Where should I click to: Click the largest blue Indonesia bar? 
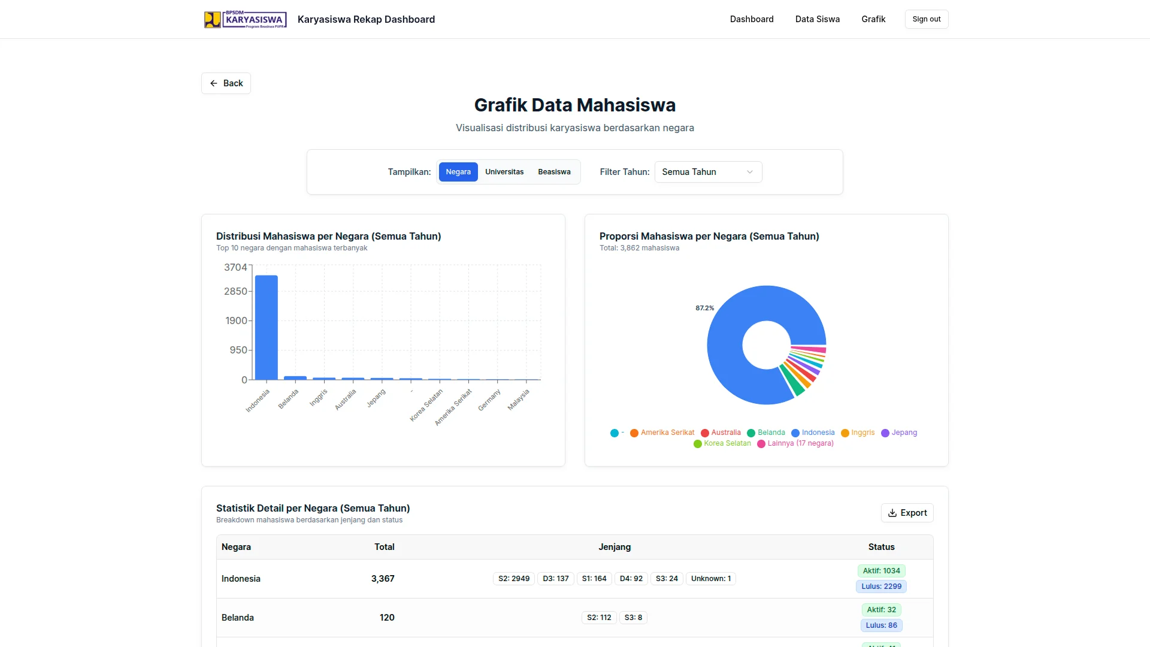pos(267,326)
